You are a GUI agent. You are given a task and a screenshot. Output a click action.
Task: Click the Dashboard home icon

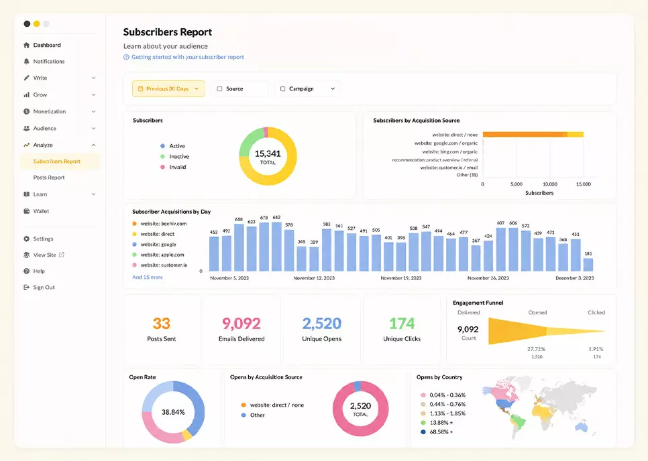(x=26, y=45)
